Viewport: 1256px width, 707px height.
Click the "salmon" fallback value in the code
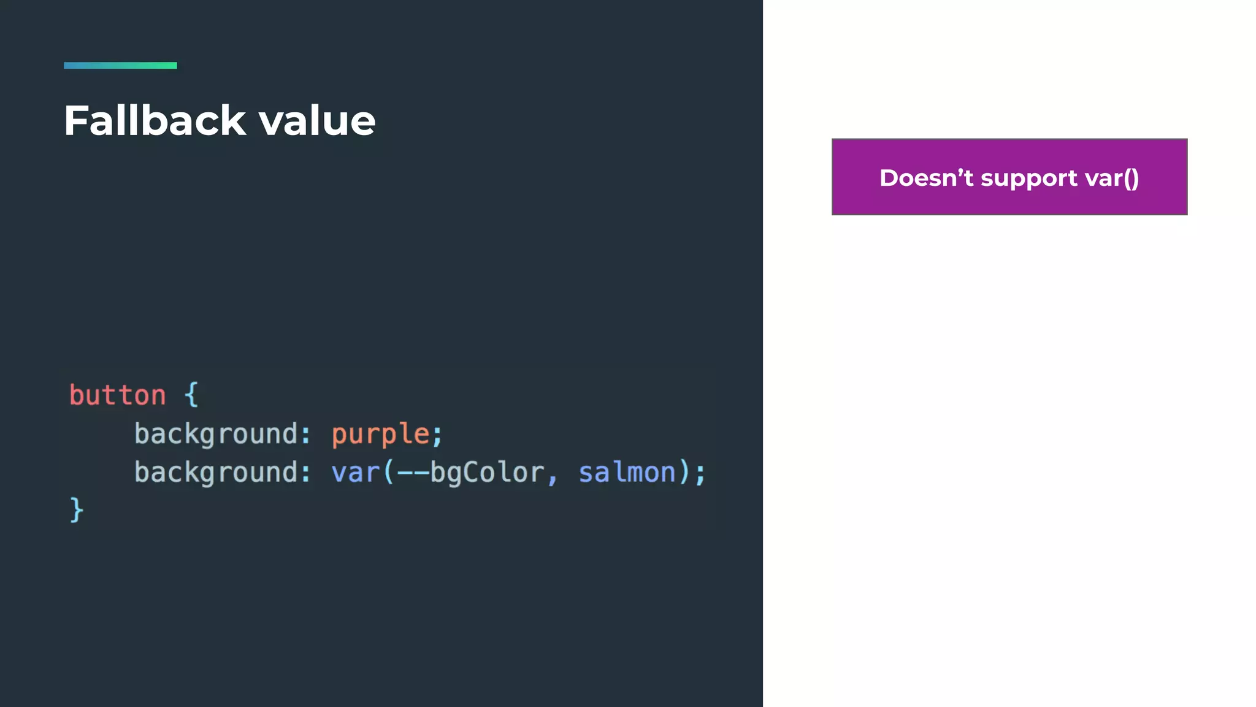coord(627,473)
